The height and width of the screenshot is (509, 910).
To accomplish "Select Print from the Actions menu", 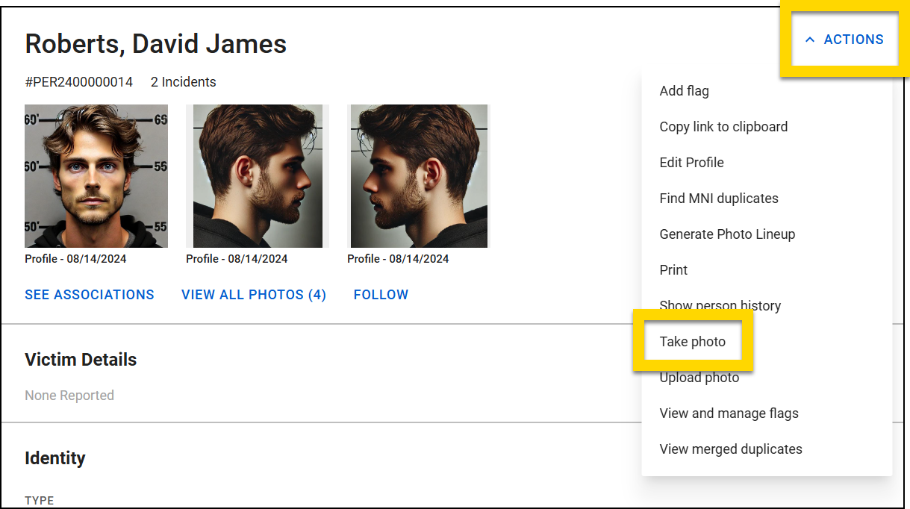I will 673,269.
